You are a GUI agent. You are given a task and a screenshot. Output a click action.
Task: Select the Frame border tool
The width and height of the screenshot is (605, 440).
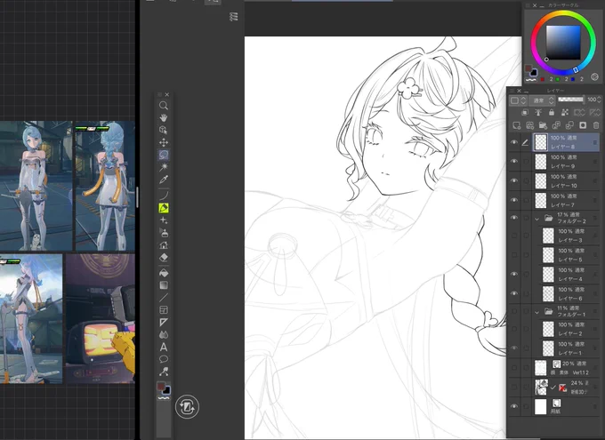click(164, 309)
